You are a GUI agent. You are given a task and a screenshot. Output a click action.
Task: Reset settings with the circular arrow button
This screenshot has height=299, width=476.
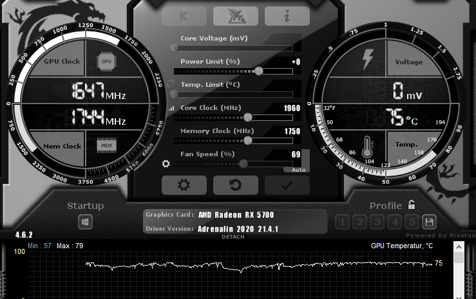236,185
